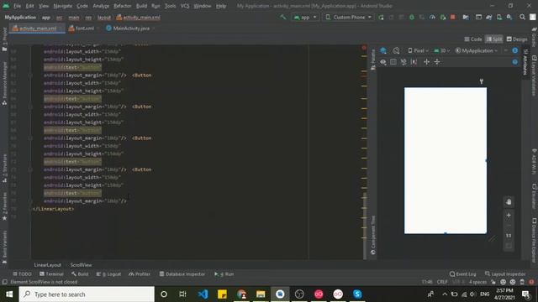Click the 4 spaces indent indicator

(x=478, y=282)
